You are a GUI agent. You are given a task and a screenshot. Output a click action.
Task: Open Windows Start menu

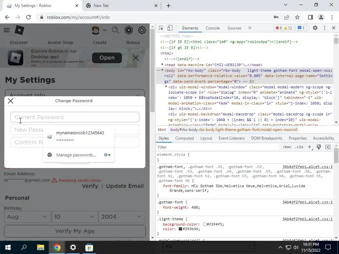tap(8, 247)
